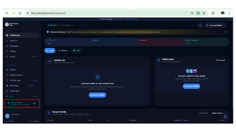Go back using the browser back arrow
Image resolution: width=236 pixels, height=132 pixels.
pyautogui.click(x=7, y=13)
